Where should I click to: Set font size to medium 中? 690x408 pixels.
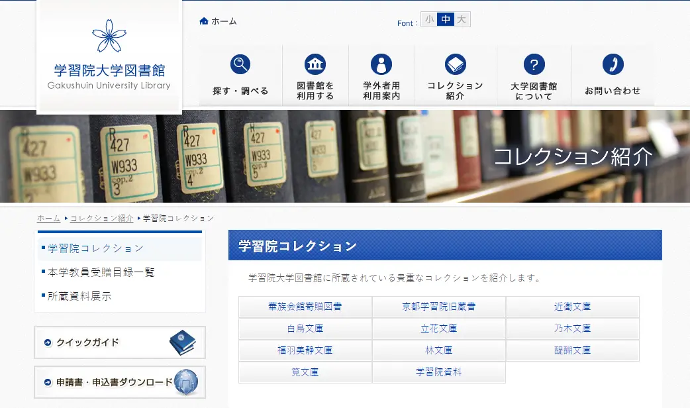446,19
